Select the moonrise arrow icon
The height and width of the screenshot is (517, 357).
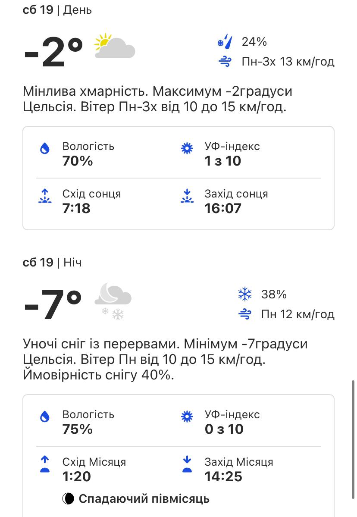coord(45,464)
